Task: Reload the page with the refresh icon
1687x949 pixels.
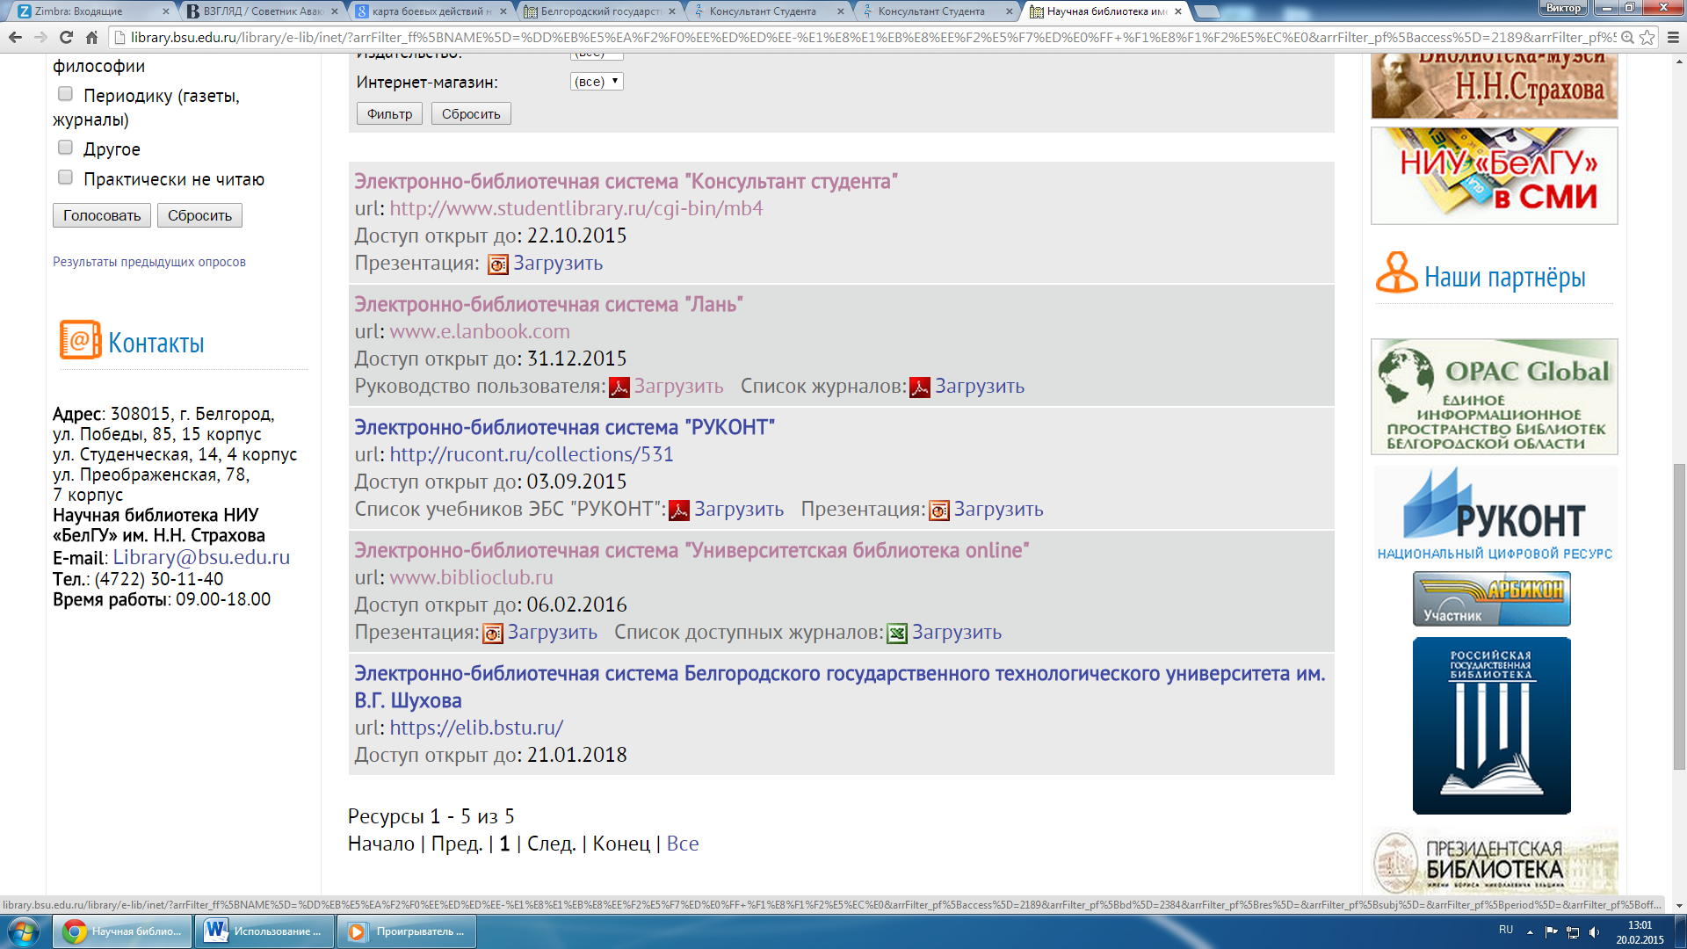Action: coord(66,37)
